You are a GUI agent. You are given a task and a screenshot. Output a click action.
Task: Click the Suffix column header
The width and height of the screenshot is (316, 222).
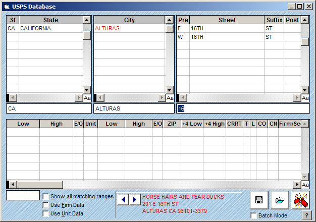coord(274,20)
